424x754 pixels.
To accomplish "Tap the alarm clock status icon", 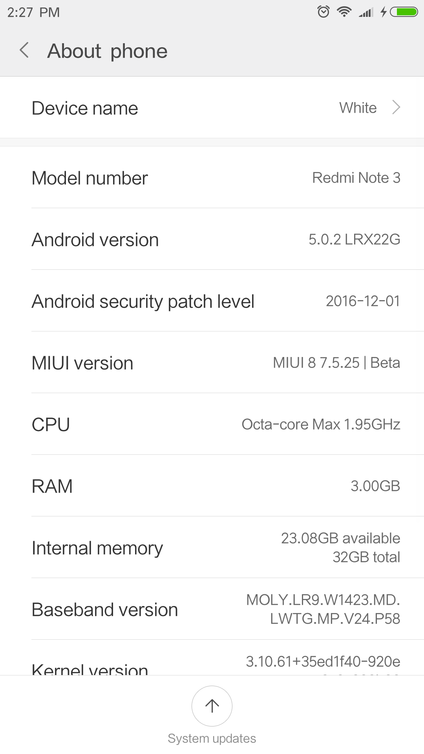I will [x=323, y=12].
